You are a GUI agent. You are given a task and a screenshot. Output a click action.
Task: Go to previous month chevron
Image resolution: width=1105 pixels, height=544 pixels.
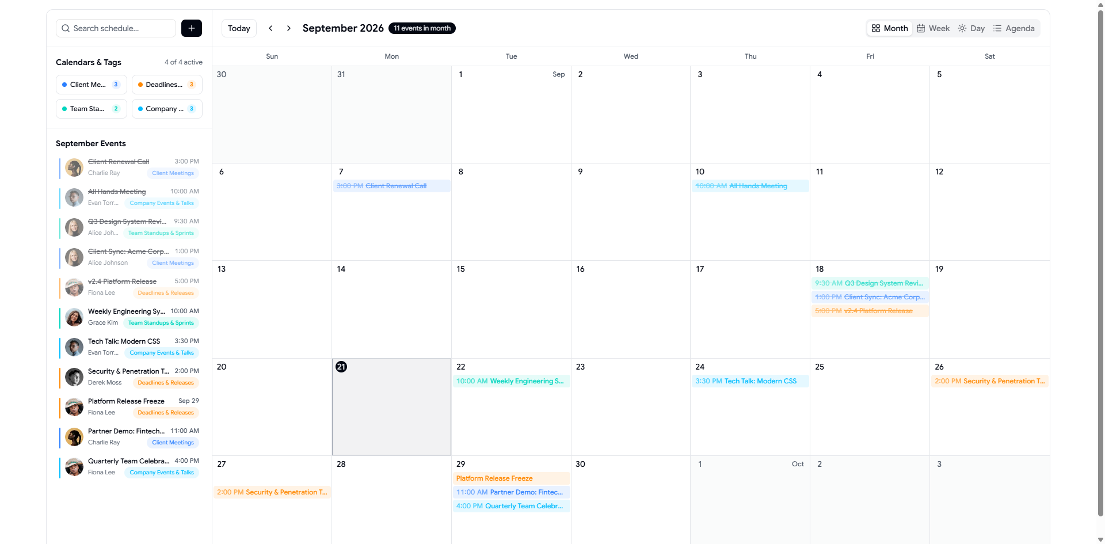click(x=270, y=28)
